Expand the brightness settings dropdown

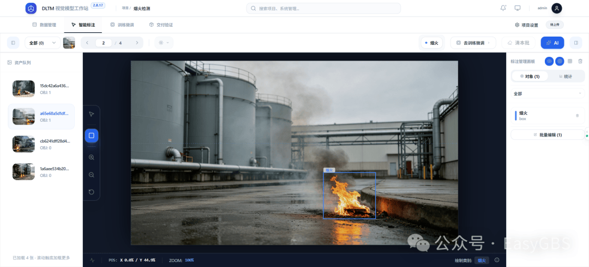(164, 43)
